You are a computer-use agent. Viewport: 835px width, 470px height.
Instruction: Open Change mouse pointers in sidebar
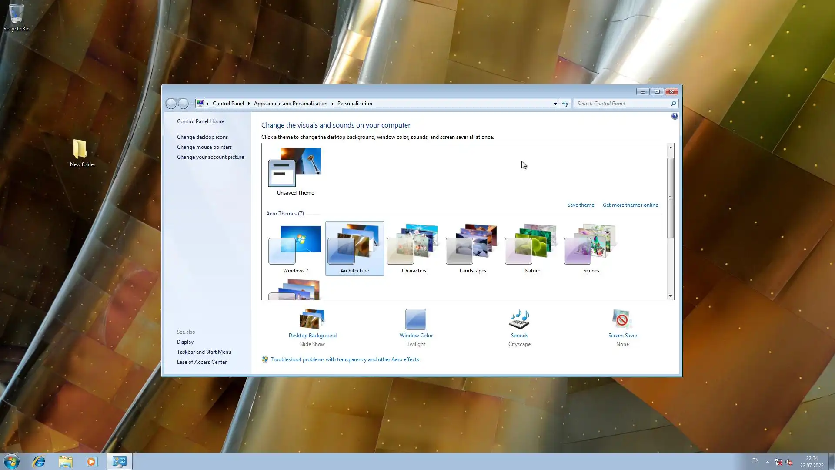pos(204,147)
